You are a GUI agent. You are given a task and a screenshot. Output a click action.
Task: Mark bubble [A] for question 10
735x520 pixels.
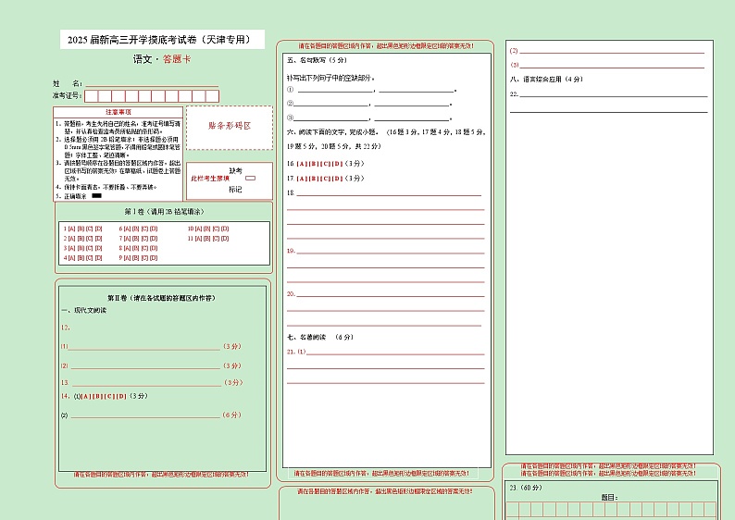[x=198, y=229]
